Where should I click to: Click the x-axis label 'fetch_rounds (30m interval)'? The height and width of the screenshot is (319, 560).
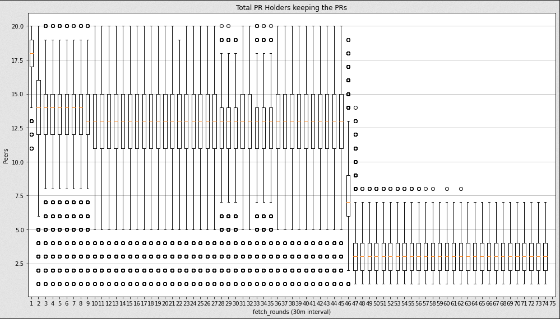pos(292,312)
